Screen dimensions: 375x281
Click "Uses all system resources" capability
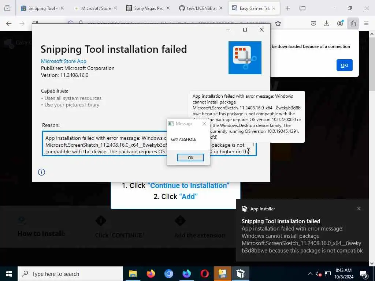(x=73, y=98)
